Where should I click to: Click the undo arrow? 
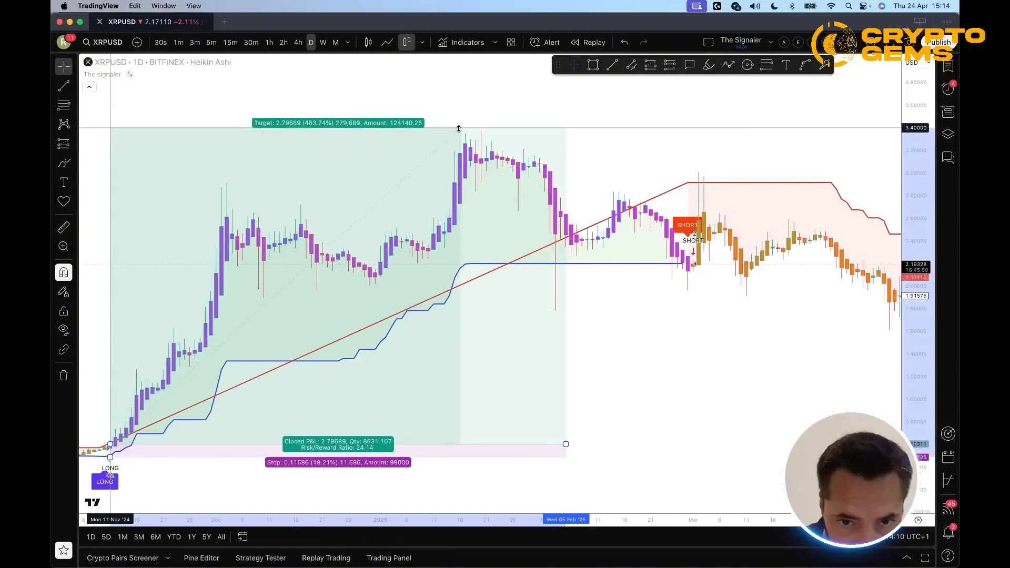tap(624, 42)
